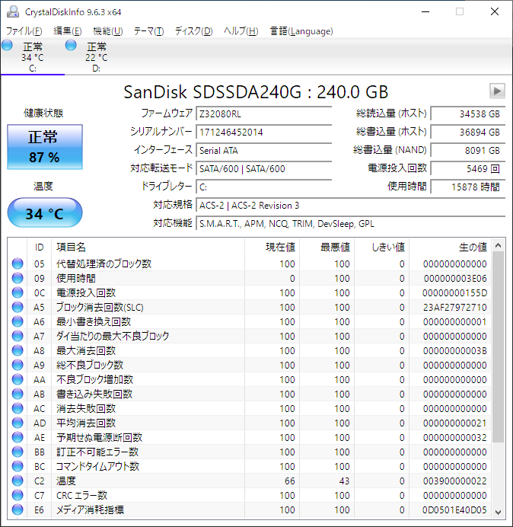
Task: Click the status icon for row 09 使用時間
Action: click(x=18, y=278)
